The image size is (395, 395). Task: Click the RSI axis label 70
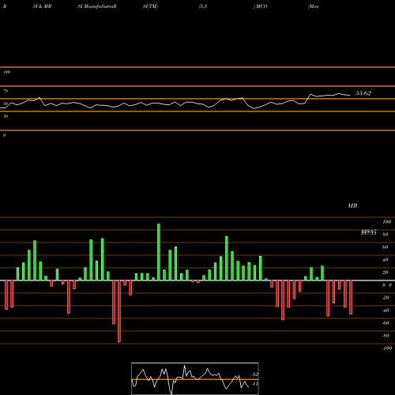coord(6,91)
